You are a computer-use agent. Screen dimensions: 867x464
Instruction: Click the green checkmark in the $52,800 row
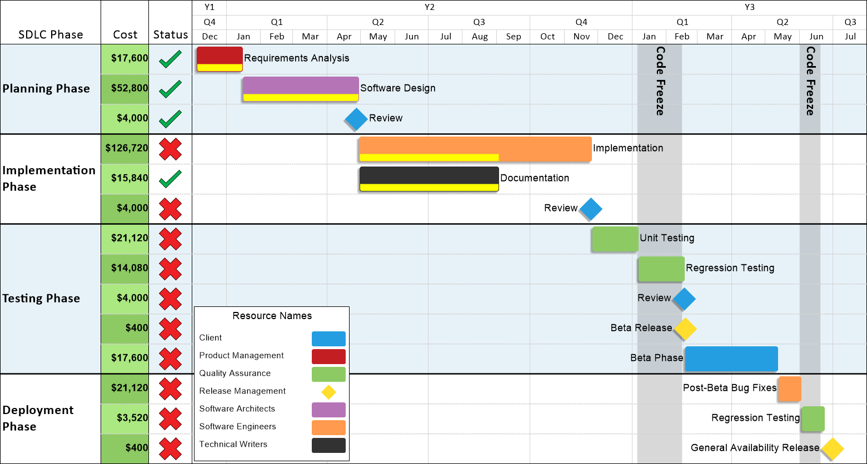pyautogui.click(x=170, y=89)
